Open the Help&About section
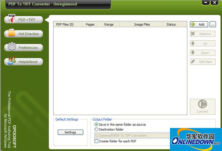The image size is (222, 151). [x=24, y=62]
